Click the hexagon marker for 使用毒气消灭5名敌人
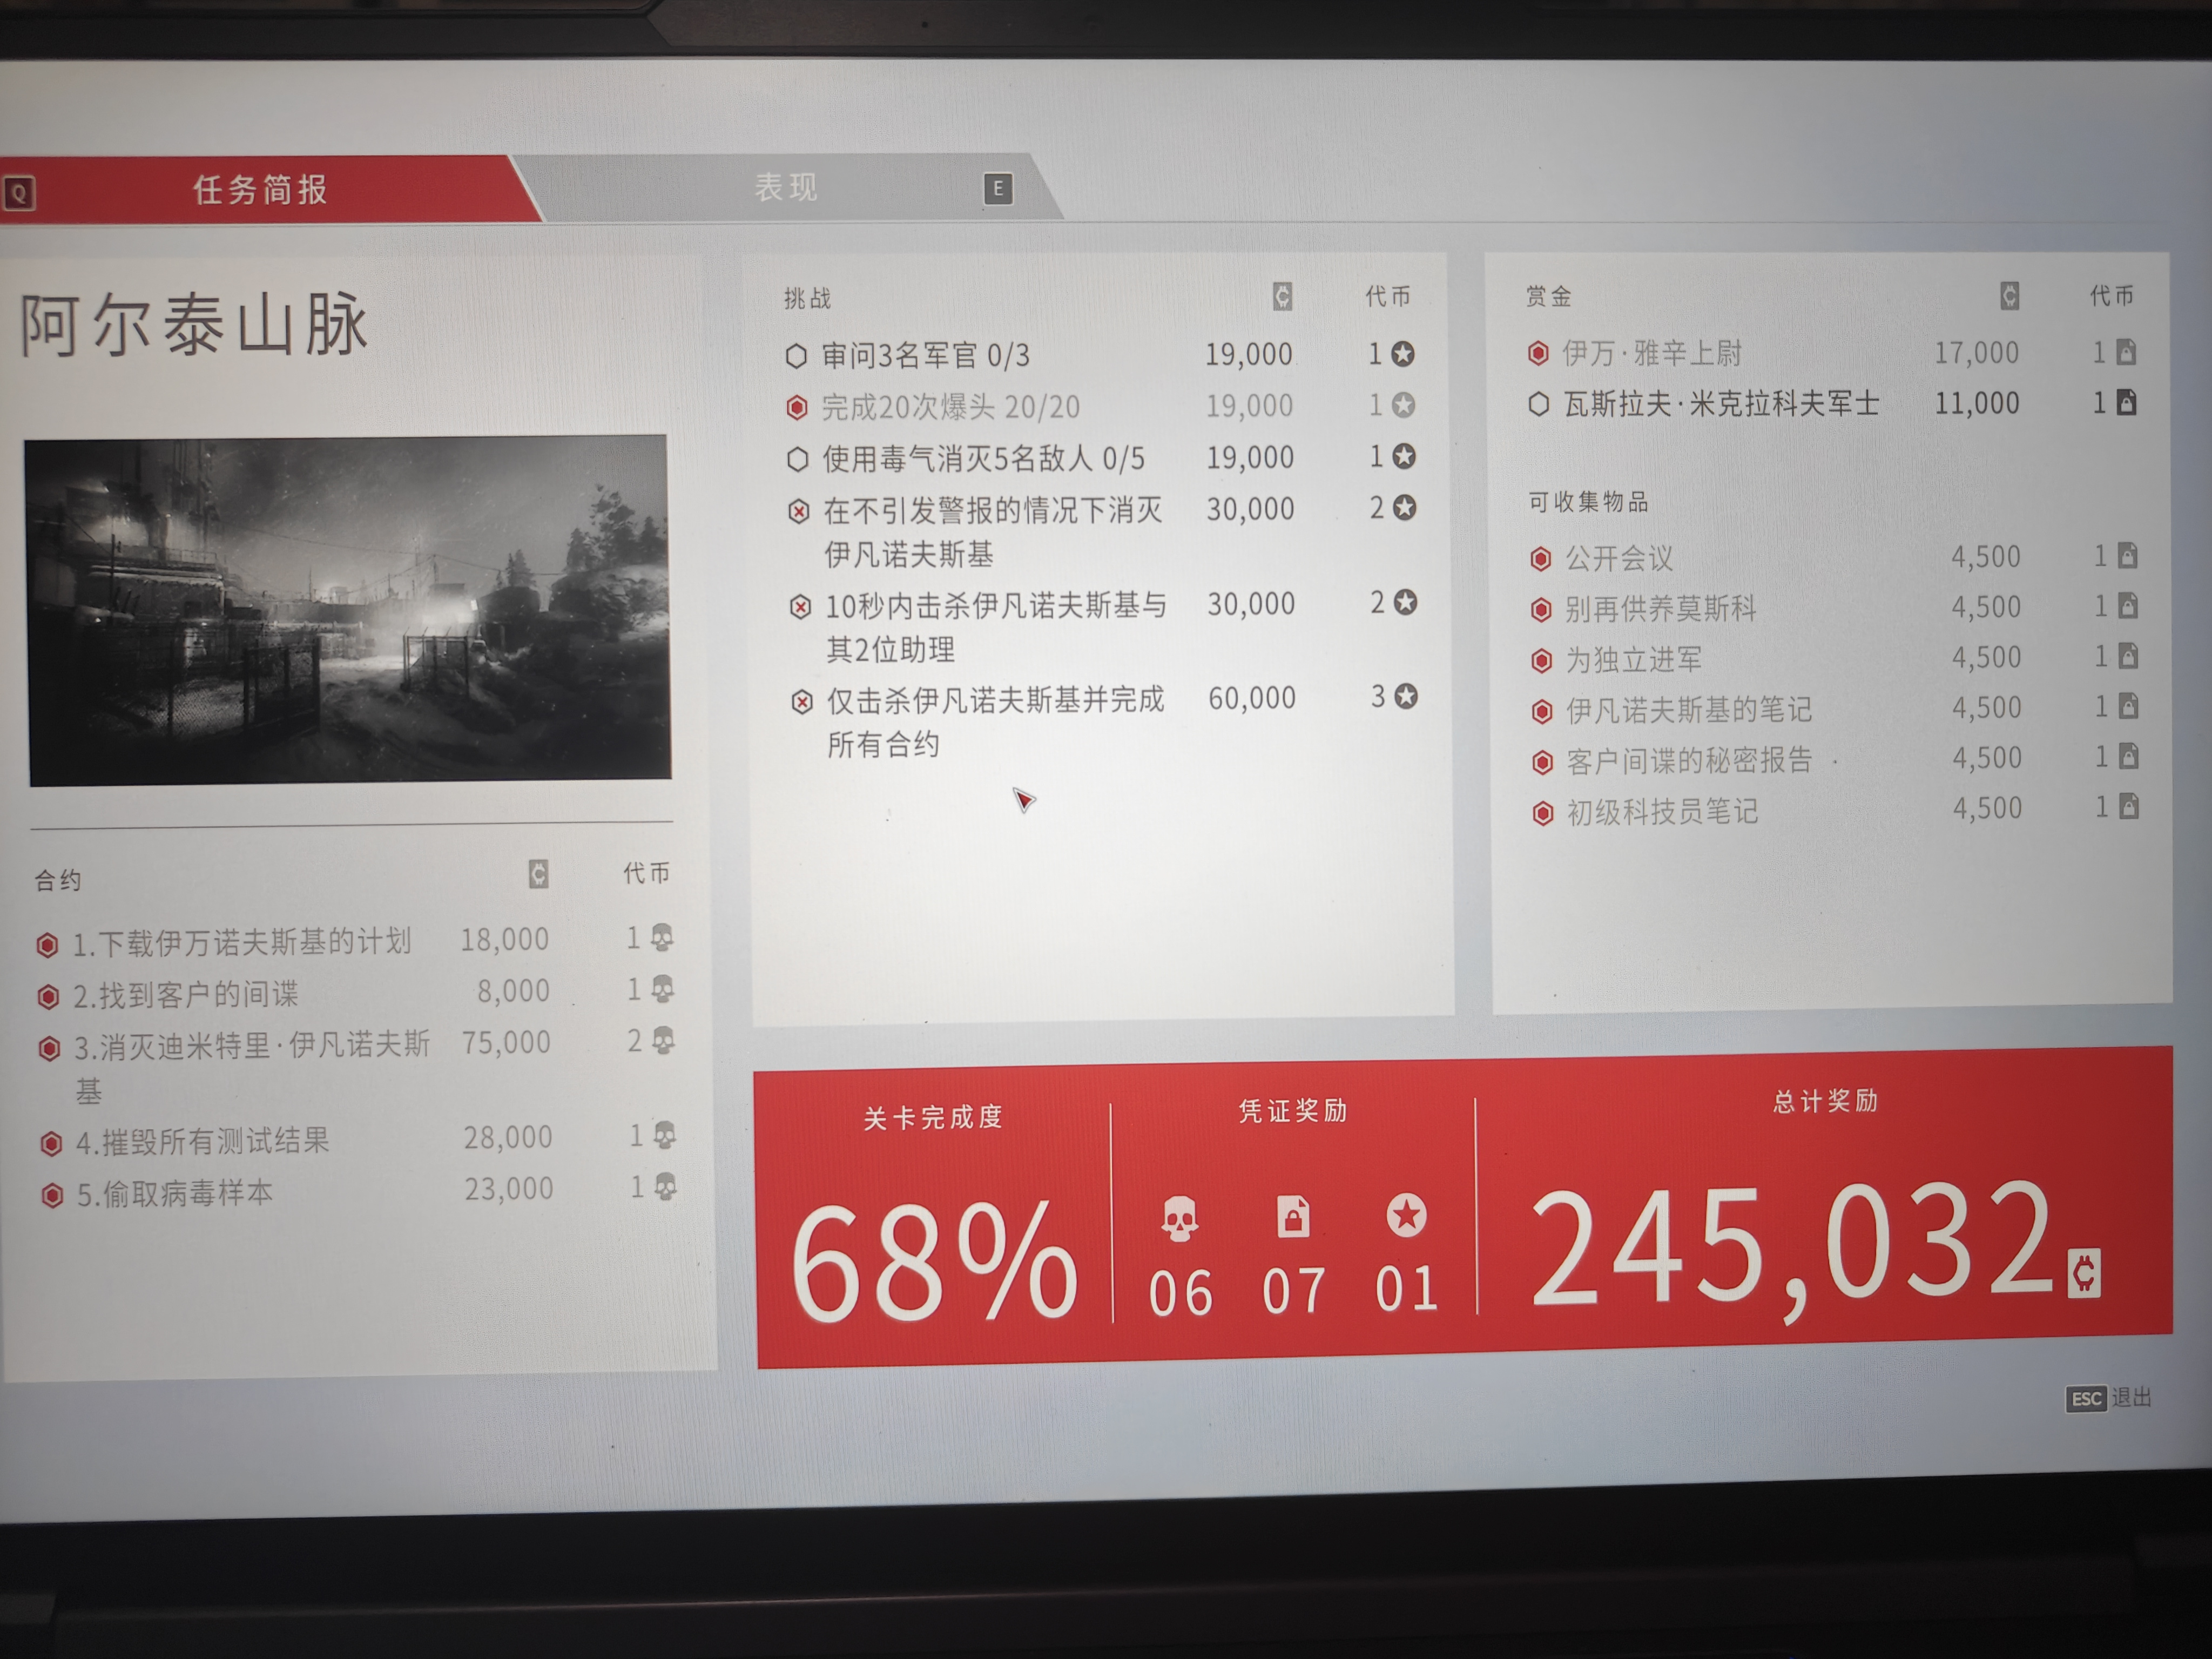Image resolution: width=2212 pixels, height=1659 pixels. pyautogui.click(x=797, y=459)
